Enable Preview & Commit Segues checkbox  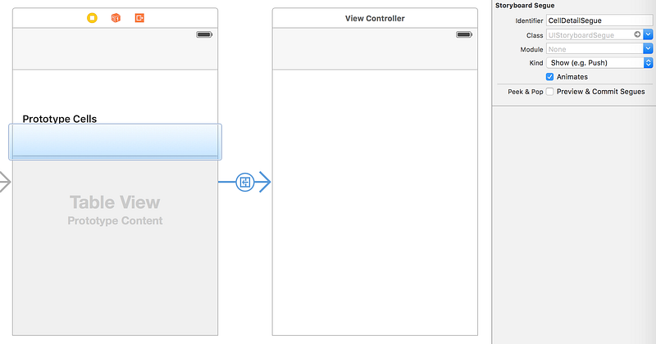coord(549,92)
